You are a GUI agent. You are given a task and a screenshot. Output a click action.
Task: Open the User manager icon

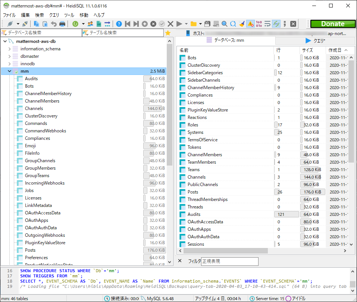90,24
